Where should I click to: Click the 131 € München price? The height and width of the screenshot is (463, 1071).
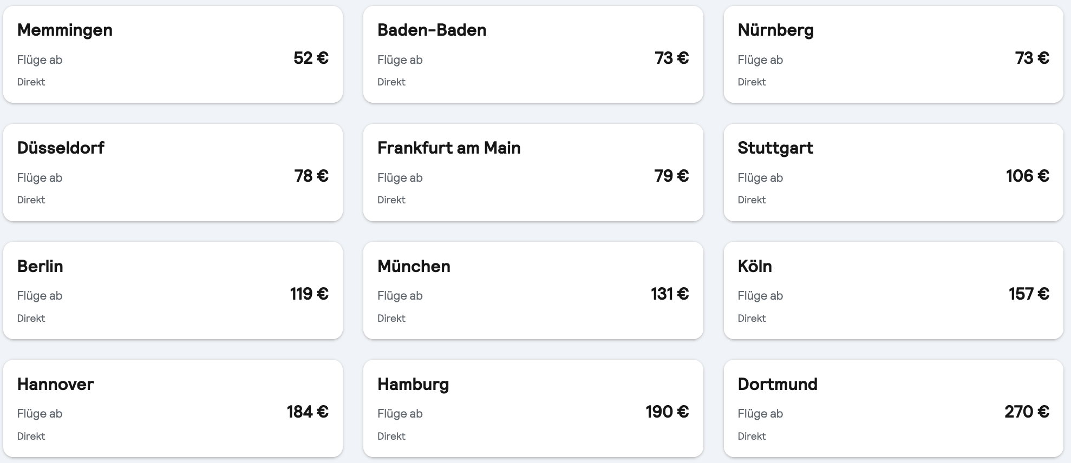[669, 294]
